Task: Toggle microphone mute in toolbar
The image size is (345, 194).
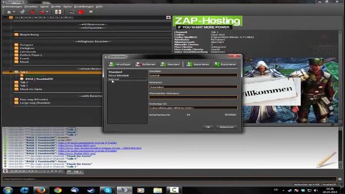Action: coord(42,12)
